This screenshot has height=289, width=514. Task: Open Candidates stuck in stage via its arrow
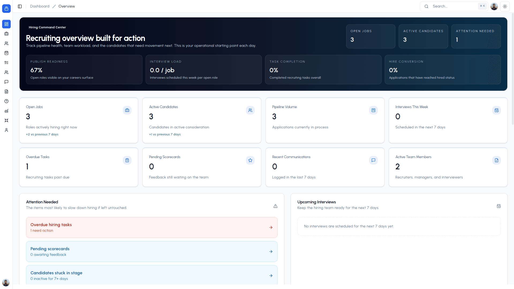(x=271, y=275)
